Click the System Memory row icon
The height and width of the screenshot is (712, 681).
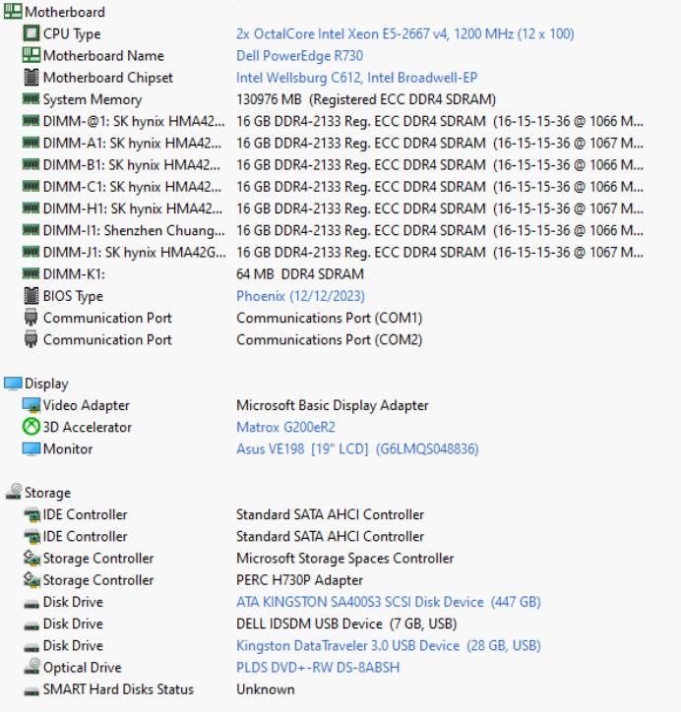31,98
